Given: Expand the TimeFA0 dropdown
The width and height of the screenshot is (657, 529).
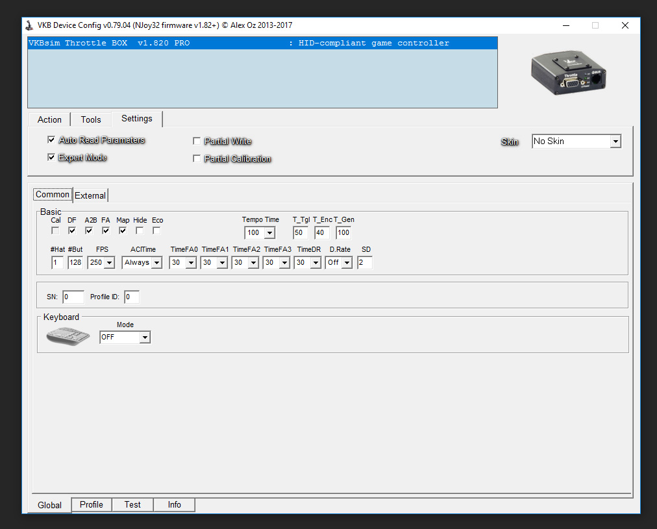Looking at the screenshot, I should click(182, 263).
